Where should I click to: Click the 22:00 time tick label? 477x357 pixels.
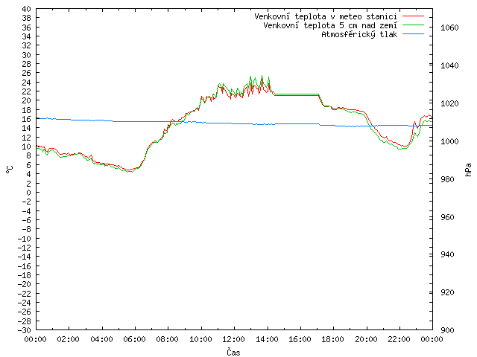coord(399,339)
